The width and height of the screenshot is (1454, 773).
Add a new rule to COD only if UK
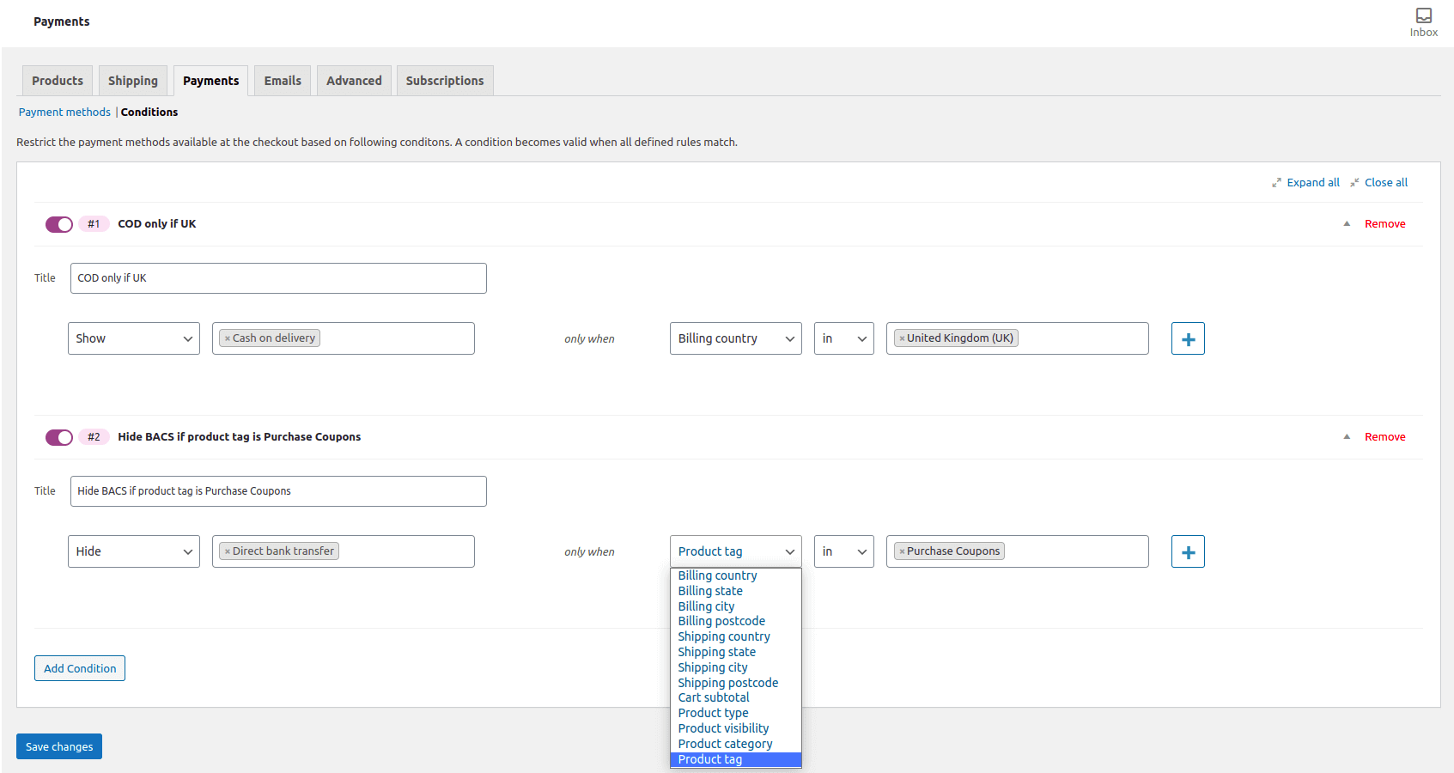pyautogui.click(x=1188, y=338)
